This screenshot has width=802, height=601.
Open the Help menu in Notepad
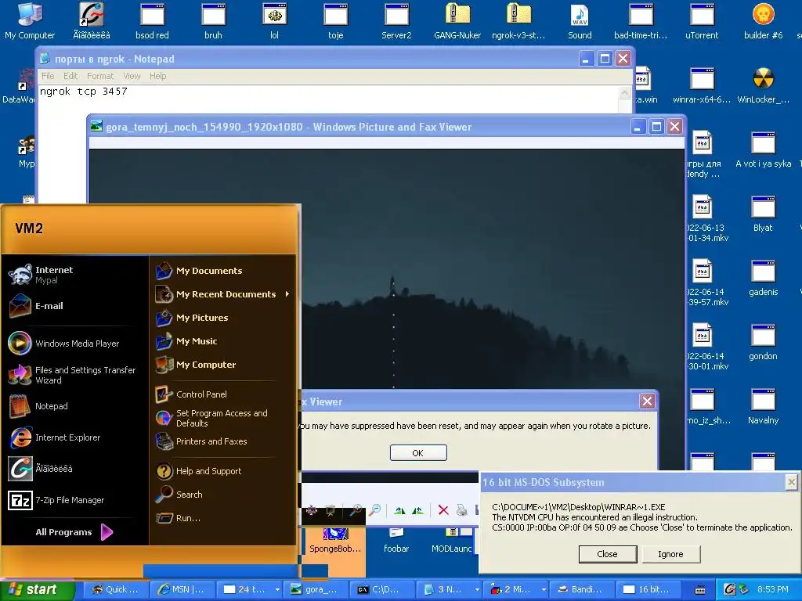click(157, 76)
